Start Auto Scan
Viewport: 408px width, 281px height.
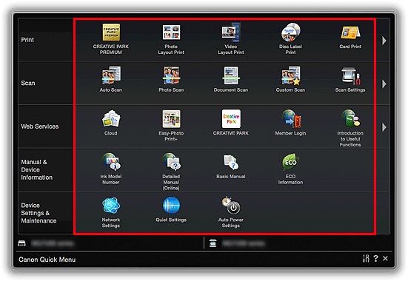111,79
